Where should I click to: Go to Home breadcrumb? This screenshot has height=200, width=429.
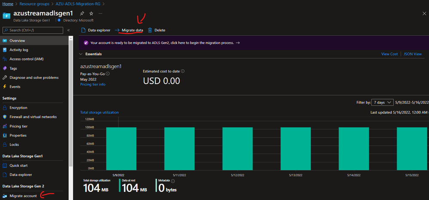(x=8, y=4)
